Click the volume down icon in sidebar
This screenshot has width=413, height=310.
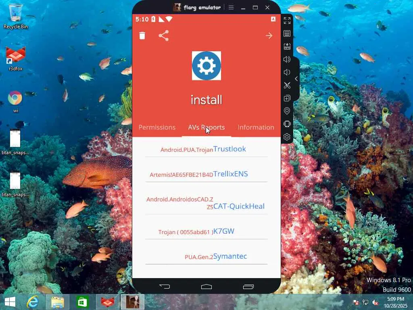(x=287, y=72)
